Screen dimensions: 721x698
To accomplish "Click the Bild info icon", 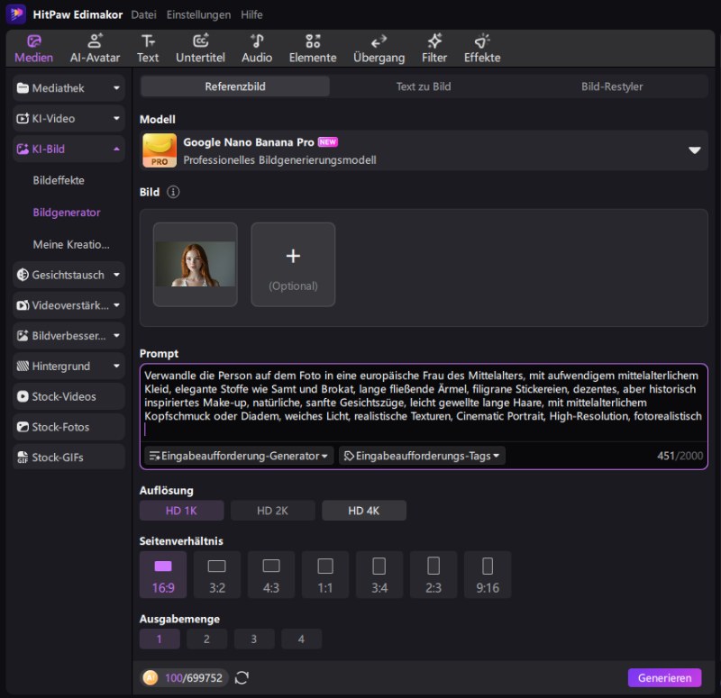I will click(x=173, y=192).
